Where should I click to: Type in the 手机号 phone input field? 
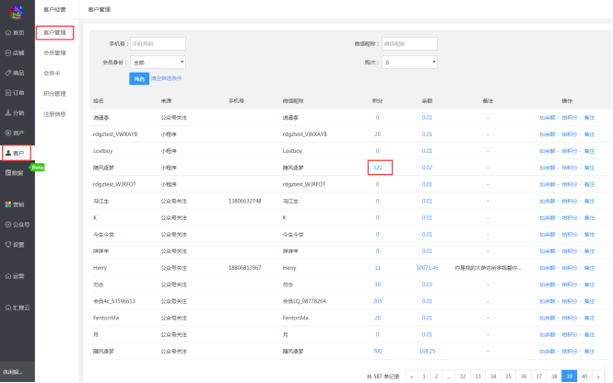[158, 43]
